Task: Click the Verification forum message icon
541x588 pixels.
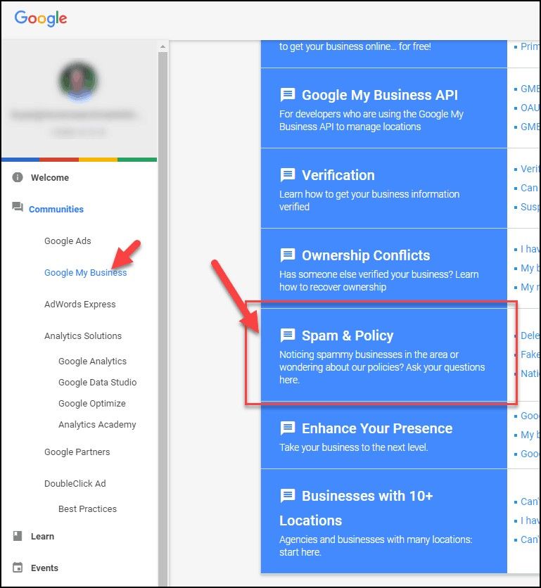Action: (x=287, y=175)
